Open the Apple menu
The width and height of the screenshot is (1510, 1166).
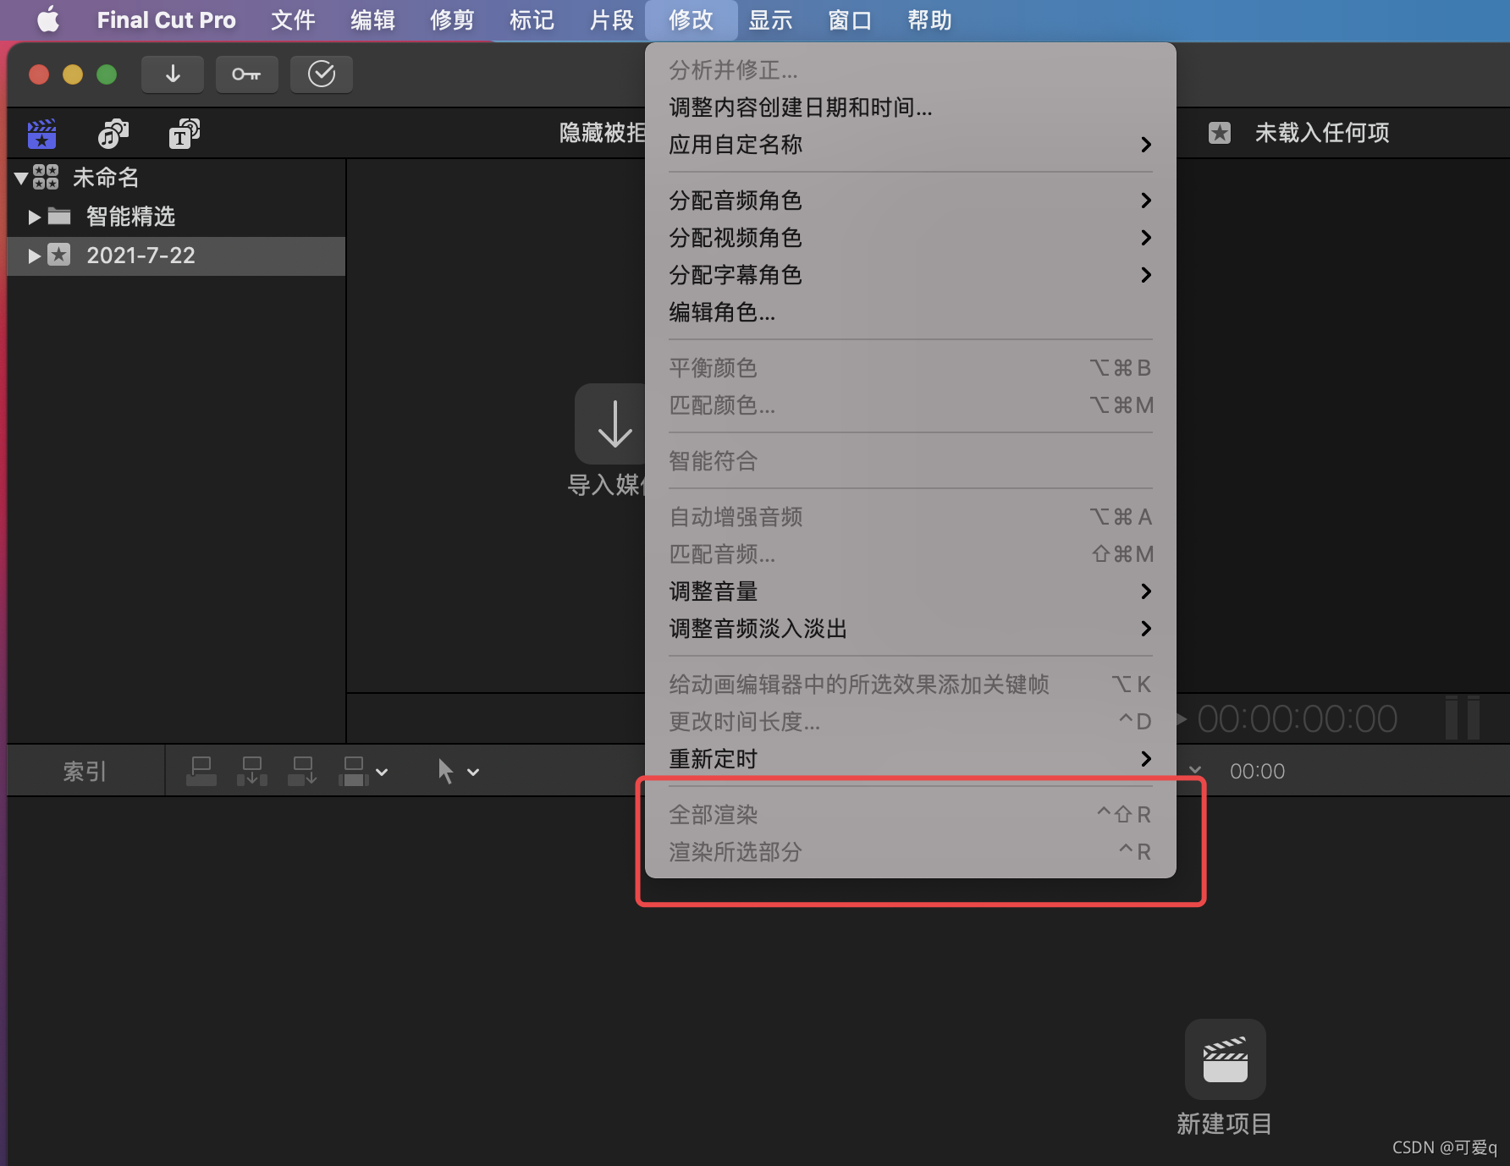[x=48, y=19]
